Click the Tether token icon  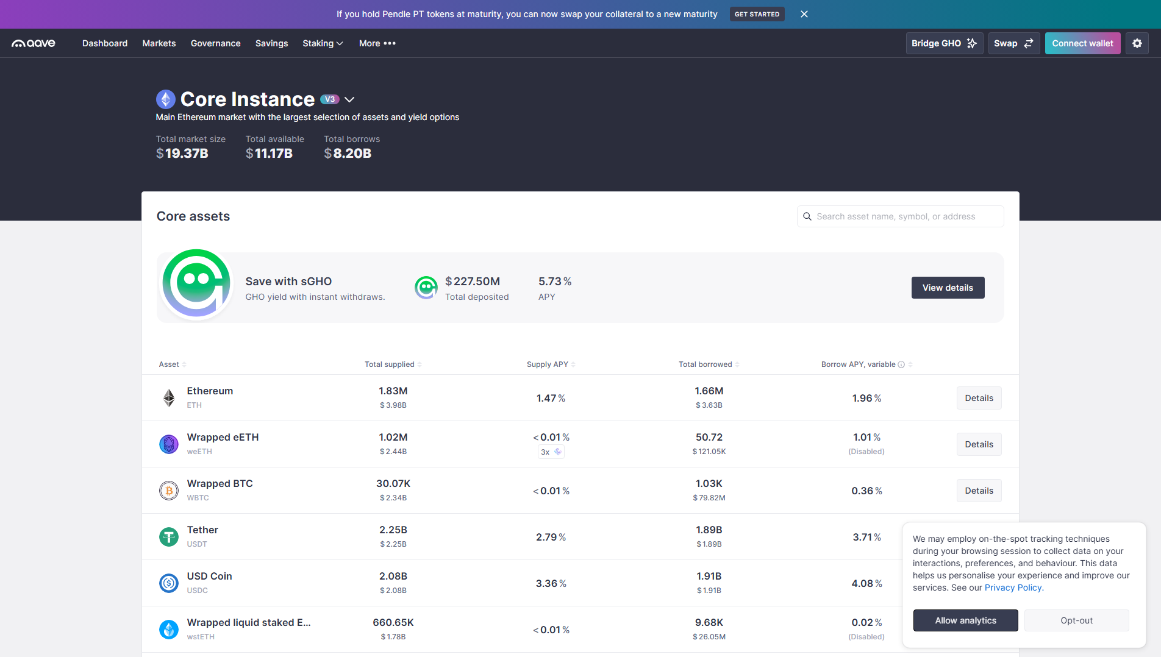(x=169, y=537)
